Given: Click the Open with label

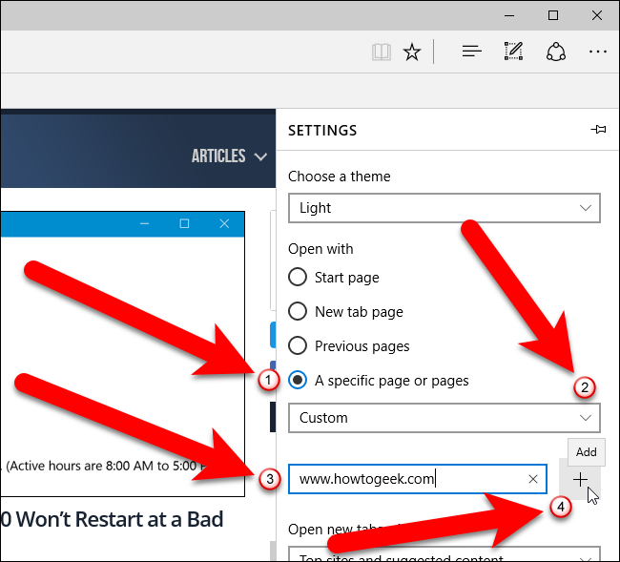Looking at the screenshot, I should (x=320, y=249).
